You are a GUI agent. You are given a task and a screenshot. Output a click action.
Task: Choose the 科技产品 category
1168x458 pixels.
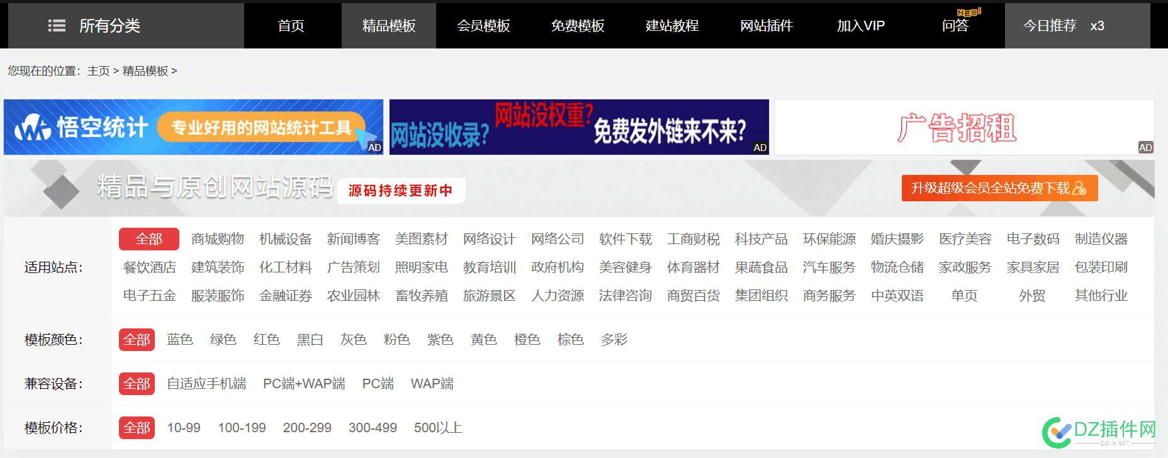[x=761, y=239]
